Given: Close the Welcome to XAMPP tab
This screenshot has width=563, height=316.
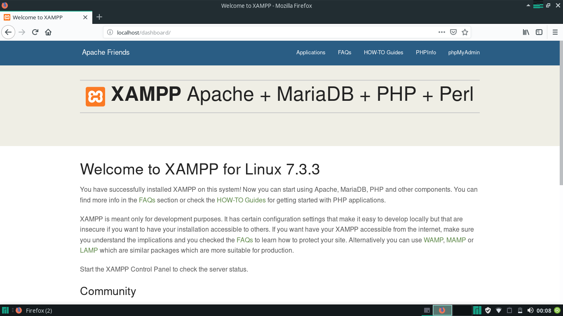Looking at the screenshot, I should 85,17.
